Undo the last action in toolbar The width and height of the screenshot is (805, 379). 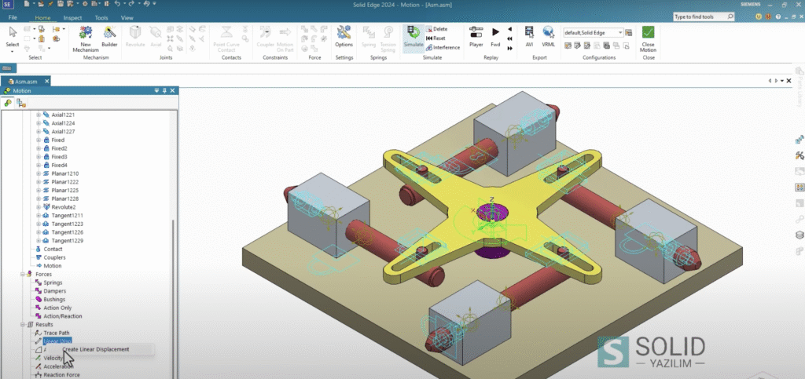click(x=118, y=4)
